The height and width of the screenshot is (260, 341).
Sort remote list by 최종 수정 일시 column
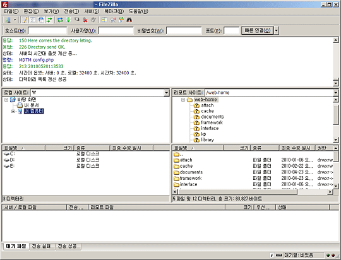(x=297, y=148)
